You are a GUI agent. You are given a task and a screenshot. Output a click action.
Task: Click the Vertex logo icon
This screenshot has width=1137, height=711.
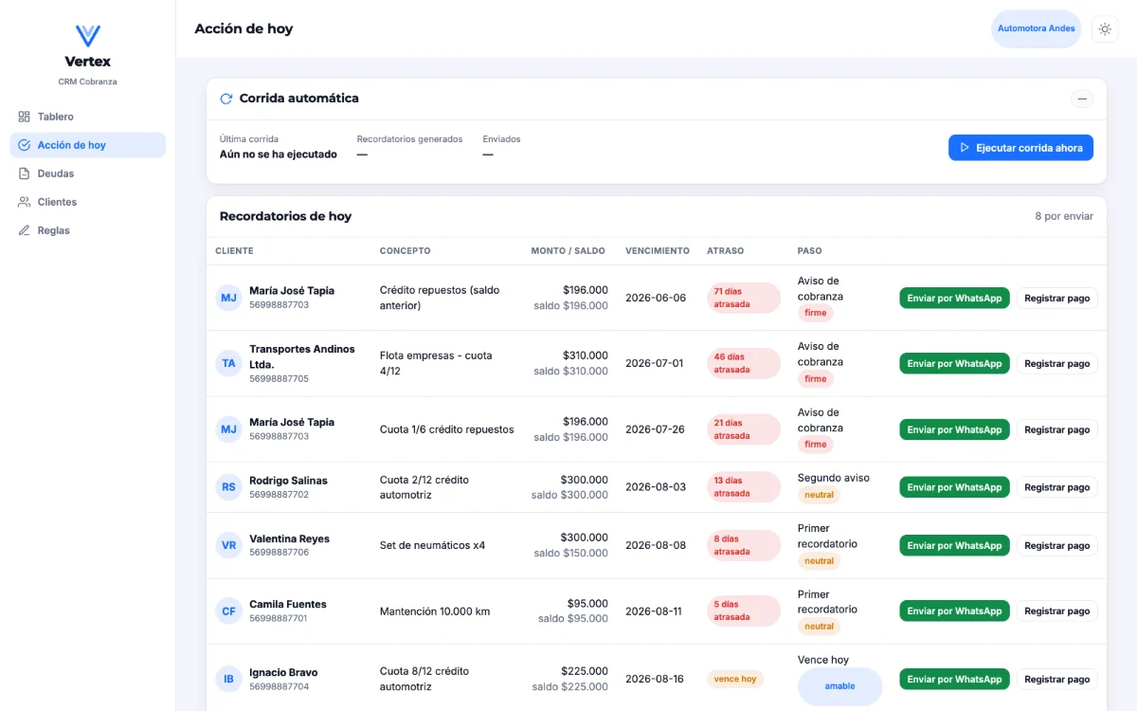88,36
